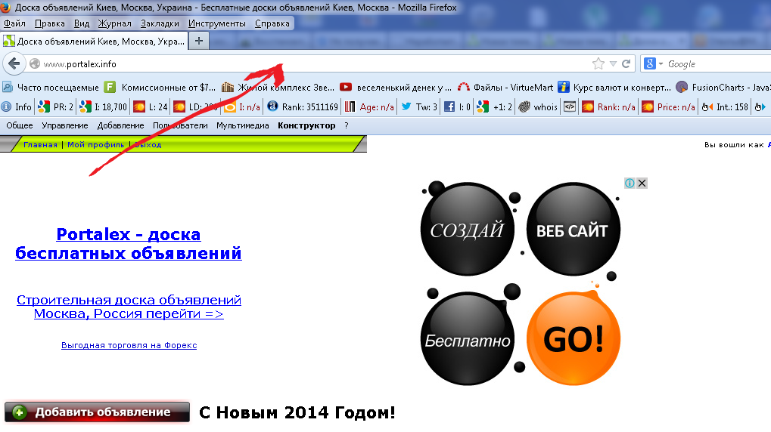Open the Правка menu
This screenshot has width=771, height=432.
(50, 23)
